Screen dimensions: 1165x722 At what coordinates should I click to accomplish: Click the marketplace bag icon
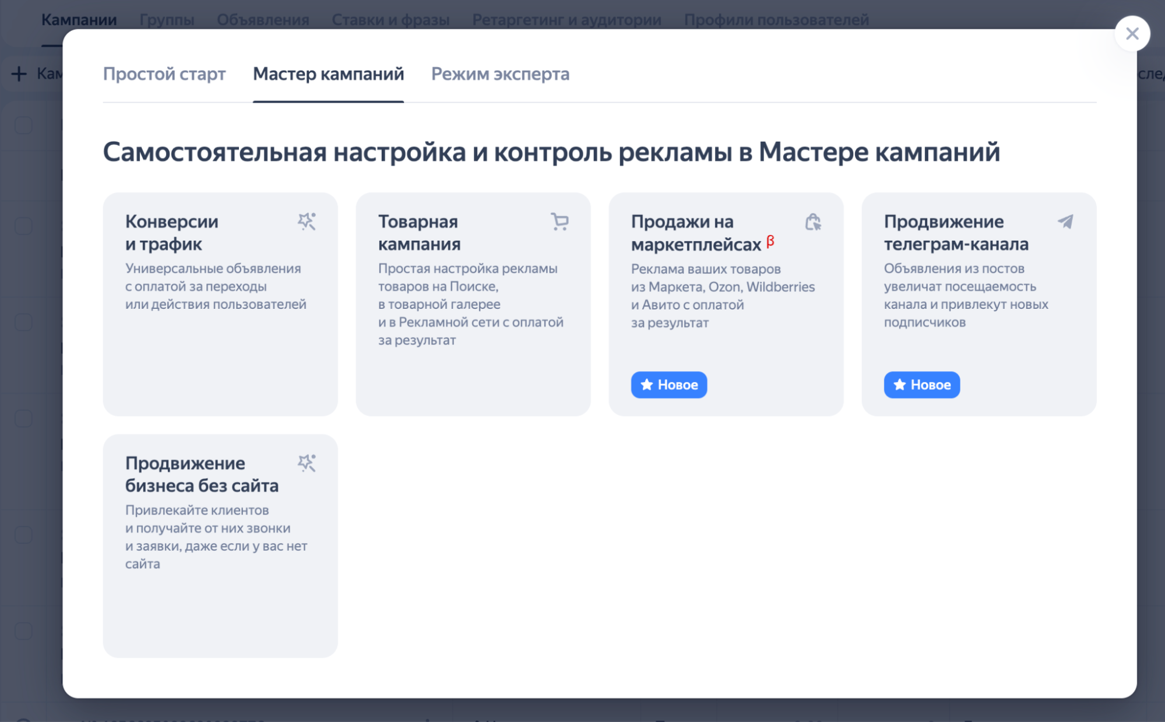tap(812, 221)
